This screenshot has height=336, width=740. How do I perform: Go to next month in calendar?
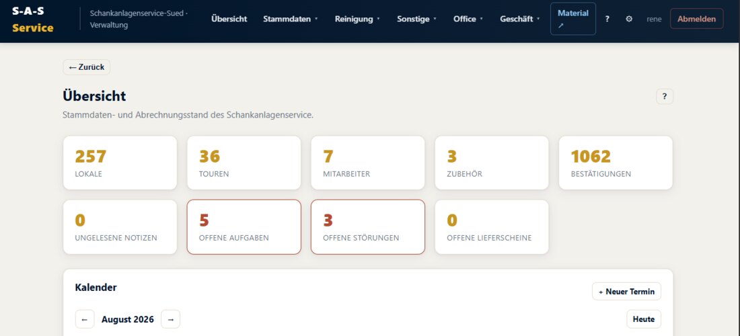(170, 319)
